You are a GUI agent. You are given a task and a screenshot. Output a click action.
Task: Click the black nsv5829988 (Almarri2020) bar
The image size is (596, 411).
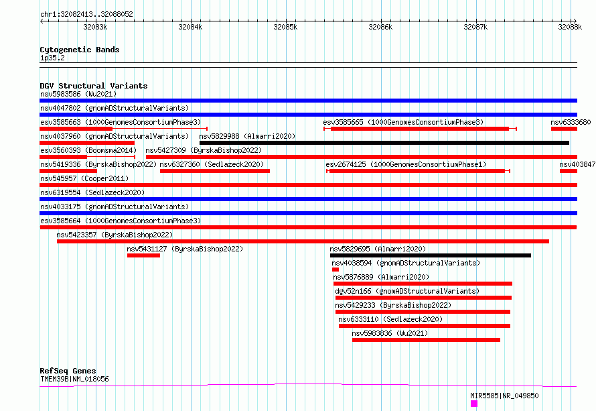tap(384, 143)
